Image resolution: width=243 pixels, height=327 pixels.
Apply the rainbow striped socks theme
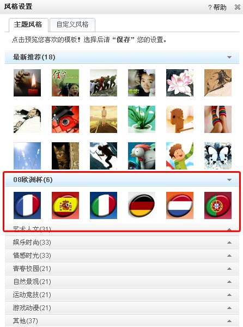218,119
